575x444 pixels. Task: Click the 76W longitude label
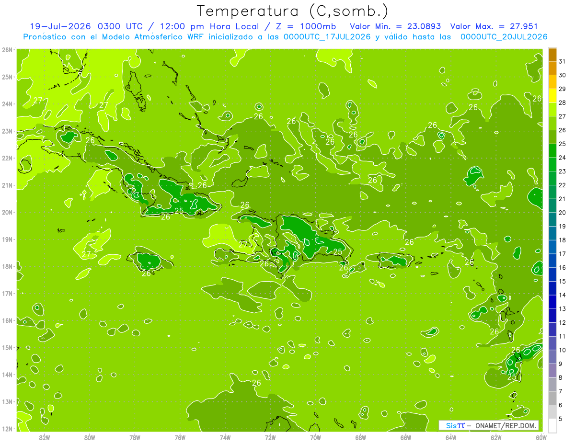pos(180,437)
